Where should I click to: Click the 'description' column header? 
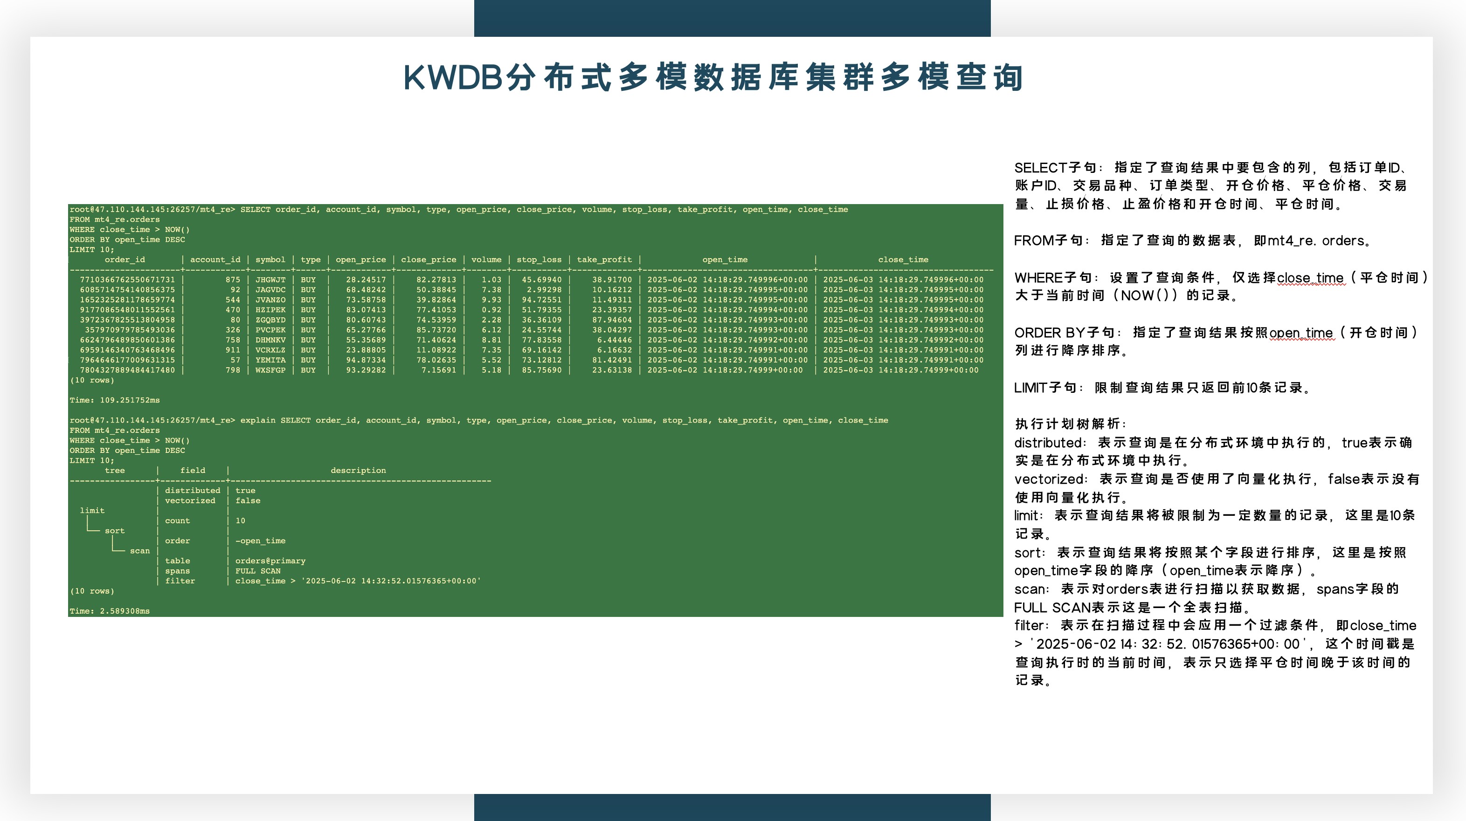[358, 471]
